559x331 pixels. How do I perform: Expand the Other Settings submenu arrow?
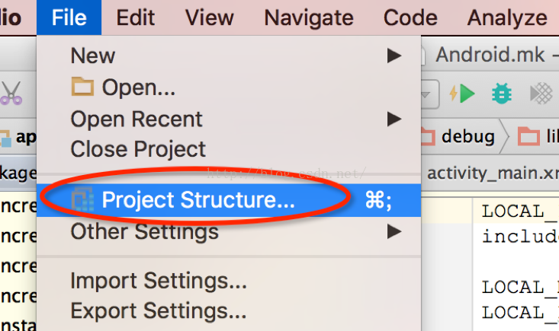394,232
